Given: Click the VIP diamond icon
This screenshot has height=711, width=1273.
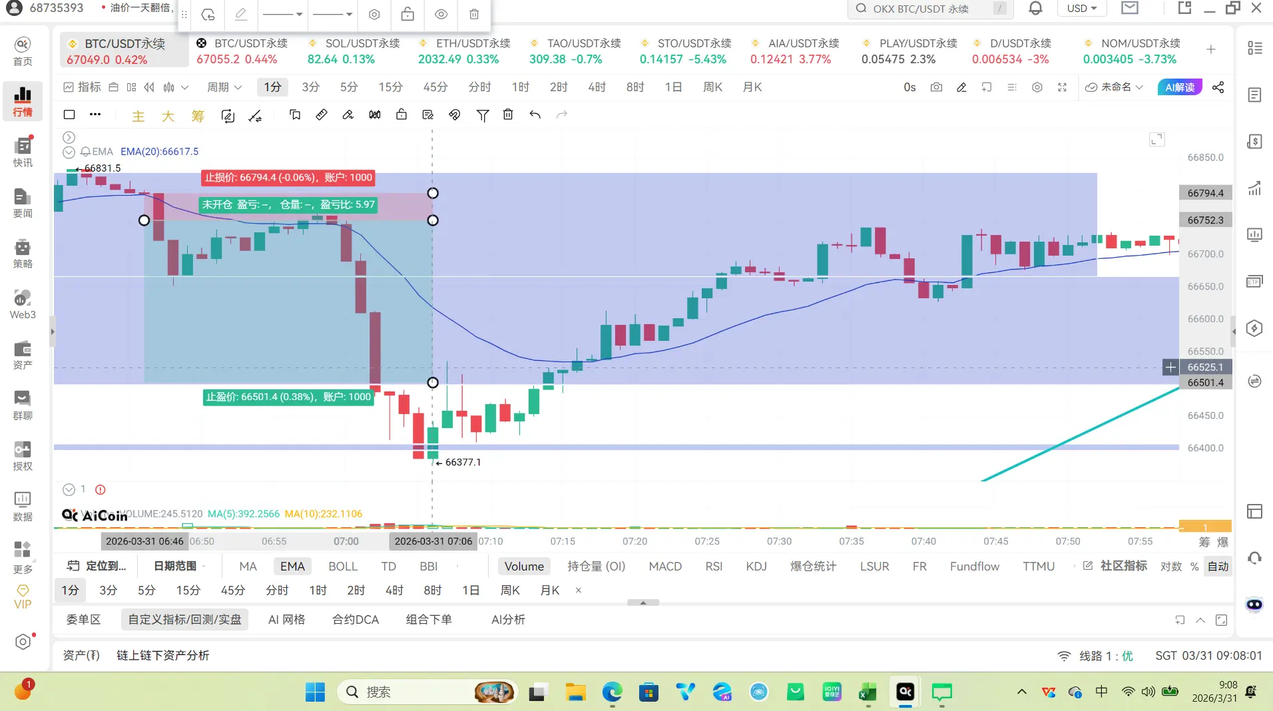Looking at the screenshot, I should pos(23,596).
